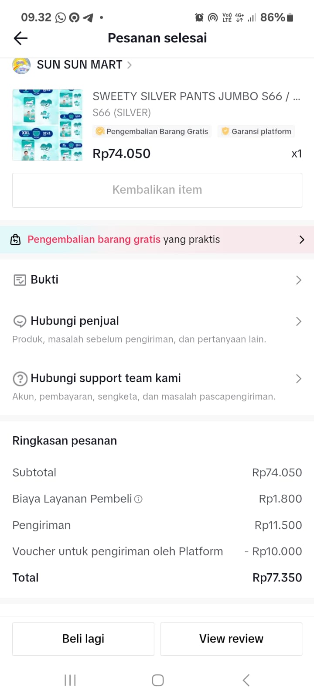Image resolution: width=314 pixels, height=698 pixels.
Task: Expand the Pengembalian barang gratis banner arrow
Action: [301, 240]
